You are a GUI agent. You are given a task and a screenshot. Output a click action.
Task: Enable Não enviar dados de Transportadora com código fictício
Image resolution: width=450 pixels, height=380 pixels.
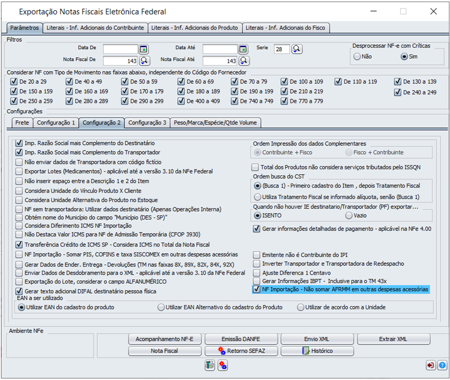point(19,162)
